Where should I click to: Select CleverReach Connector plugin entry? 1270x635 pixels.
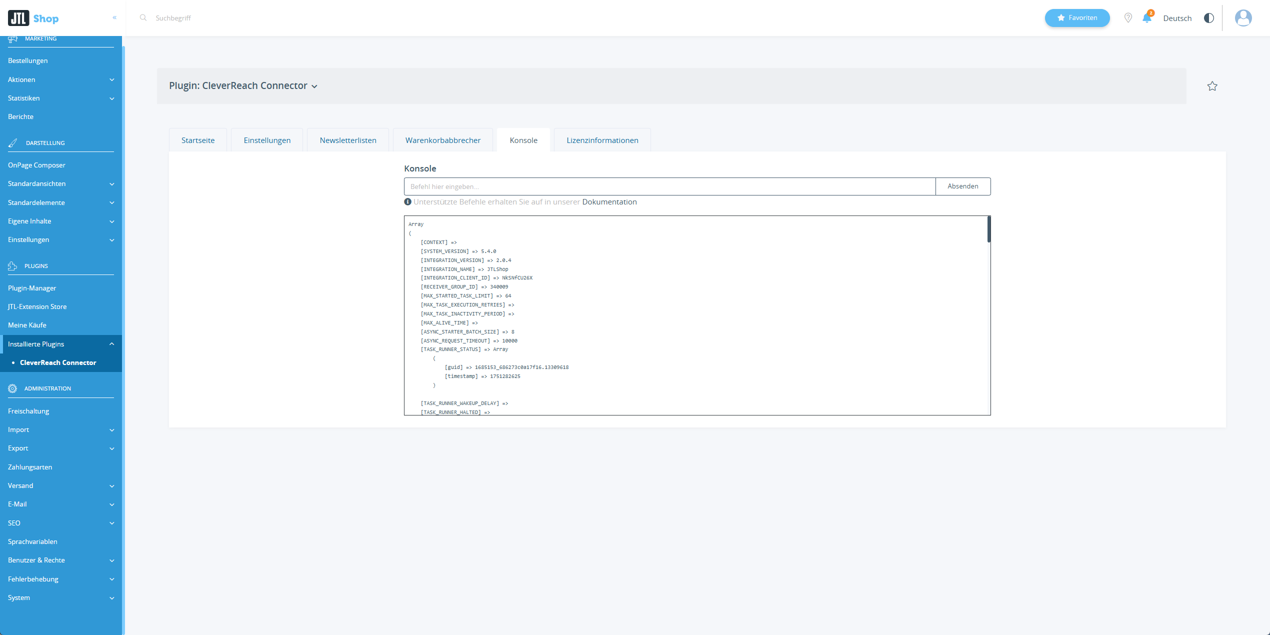coord(58,362)
